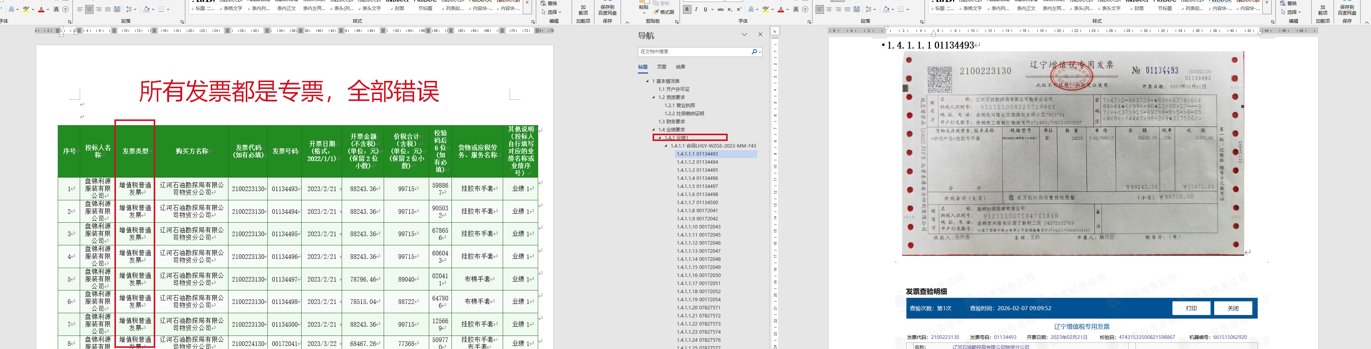Click enclosed character icon in left Word window
Image resolution: width=1371 pixels, height=349 pixels.
click(x=65, y=10)
